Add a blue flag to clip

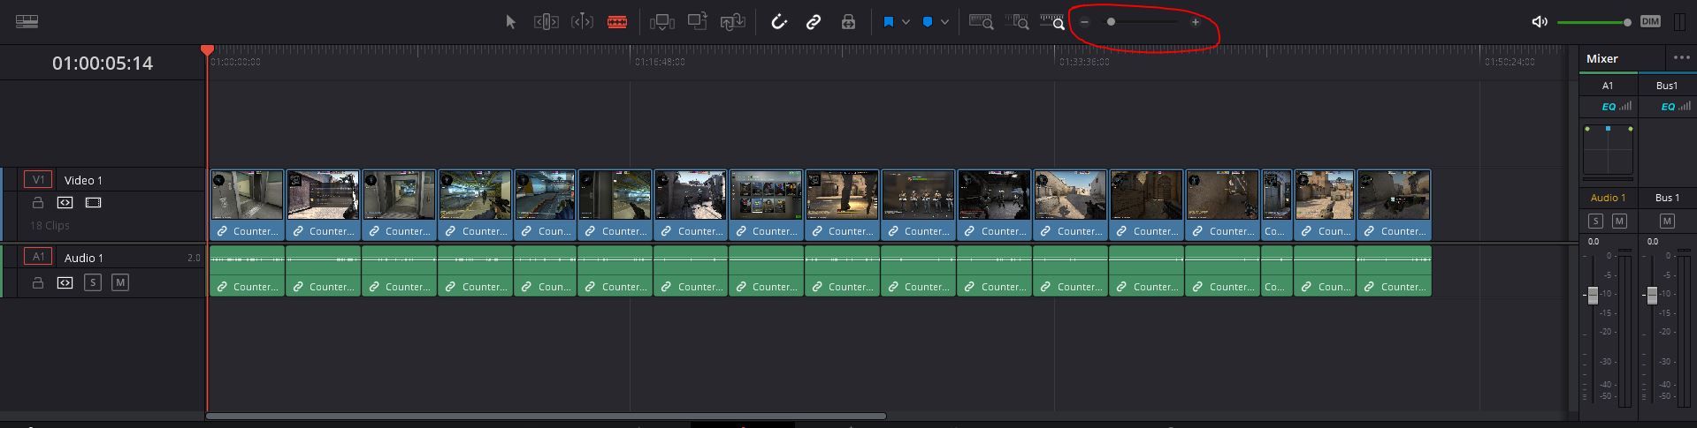[x=889, y=22]
